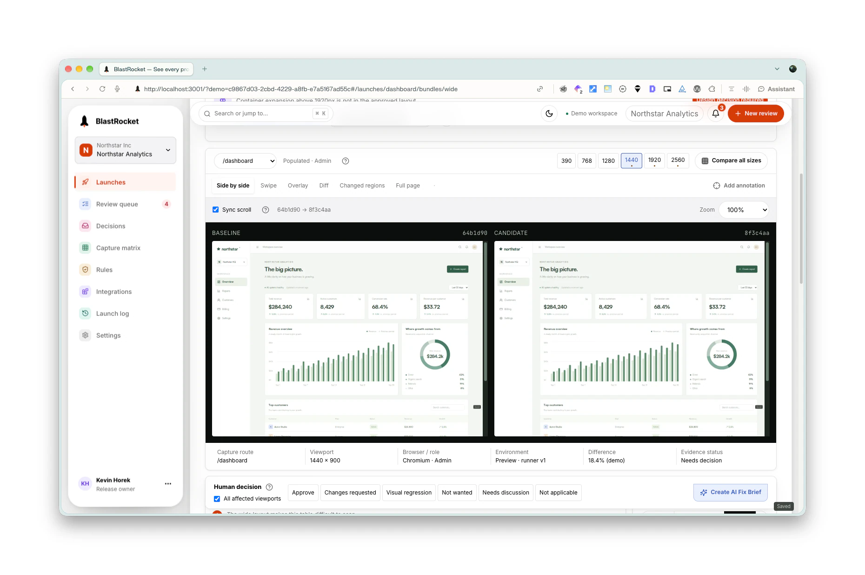
Task: Open Launches in sidebar
Action: point(125,182)
